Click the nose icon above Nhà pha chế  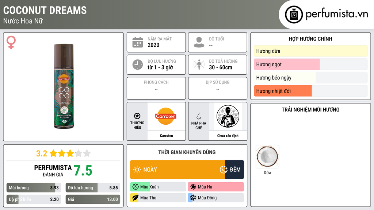click(198, 116)
